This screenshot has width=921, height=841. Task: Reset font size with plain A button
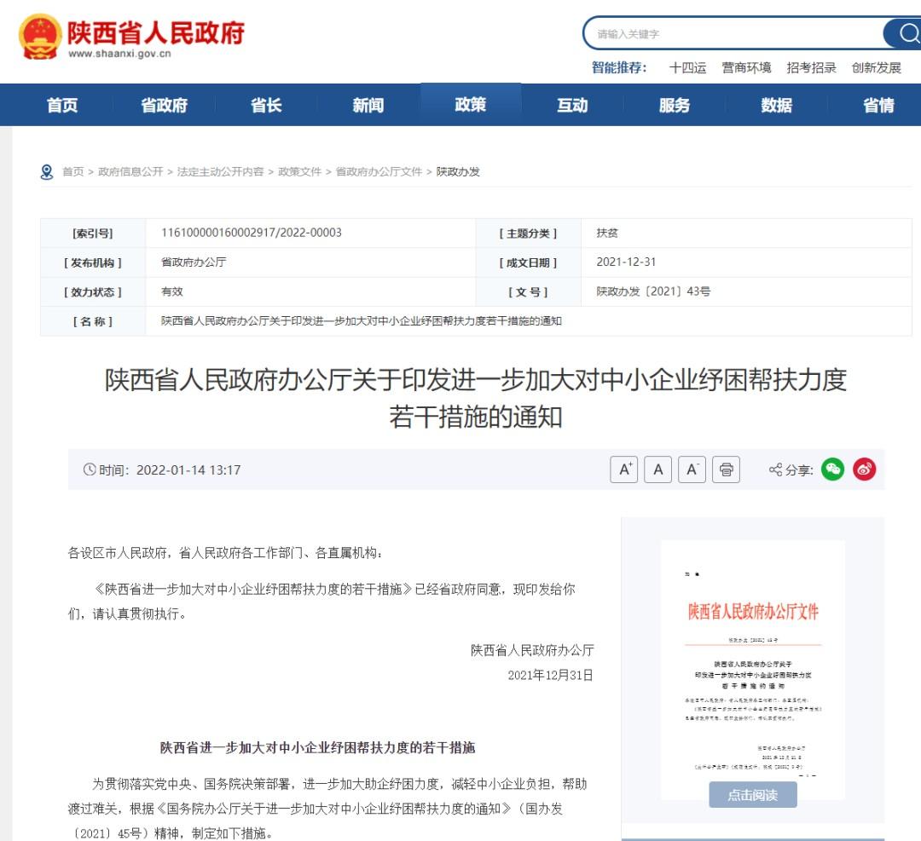657,469
